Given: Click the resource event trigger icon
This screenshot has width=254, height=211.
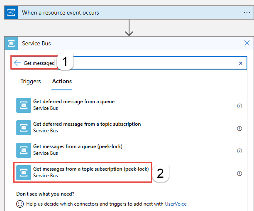Looking at the screenshot, I should point(12,12).
